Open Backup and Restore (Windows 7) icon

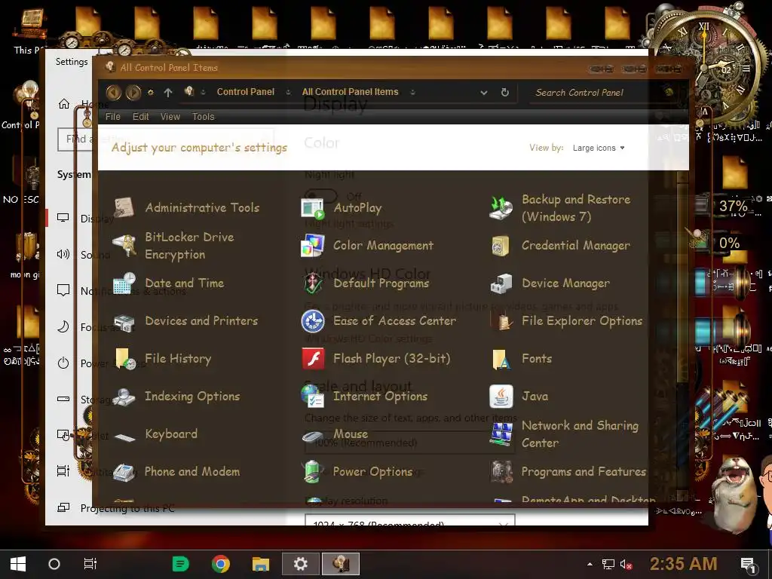pos(501,208)
